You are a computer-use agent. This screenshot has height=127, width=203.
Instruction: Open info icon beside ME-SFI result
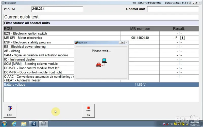click(182, 38)
